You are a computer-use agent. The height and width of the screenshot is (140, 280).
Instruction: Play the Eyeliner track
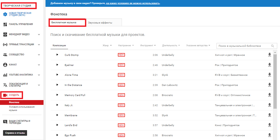tap(57, 65)
